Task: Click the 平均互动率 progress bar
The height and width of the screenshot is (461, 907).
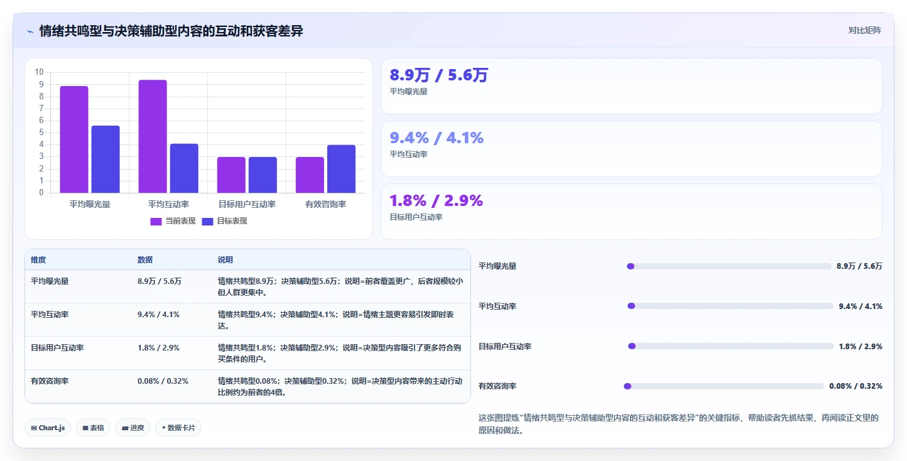Action: point(730,306)
